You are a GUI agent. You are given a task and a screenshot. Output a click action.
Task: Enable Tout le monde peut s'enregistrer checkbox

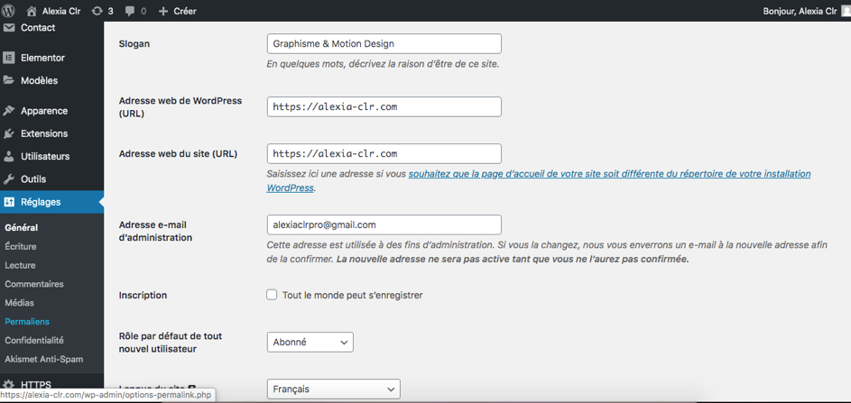[x=272, y=295]
